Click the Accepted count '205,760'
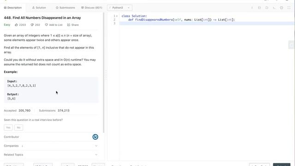Image resolution: width=295 pixels, height=166 pixels. 24,111
